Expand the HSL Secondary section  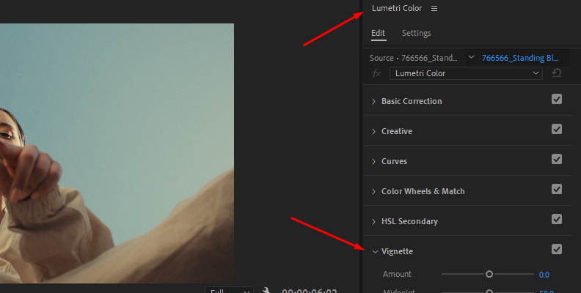pyautogui.click(x=374, y=221)
